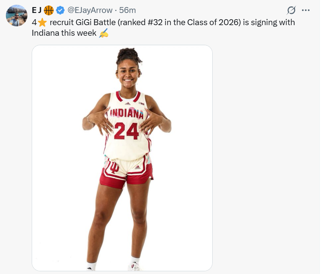
Task: Click the basketball emoji beside E J
Action: pyautogui.click(x=49, y=10)
